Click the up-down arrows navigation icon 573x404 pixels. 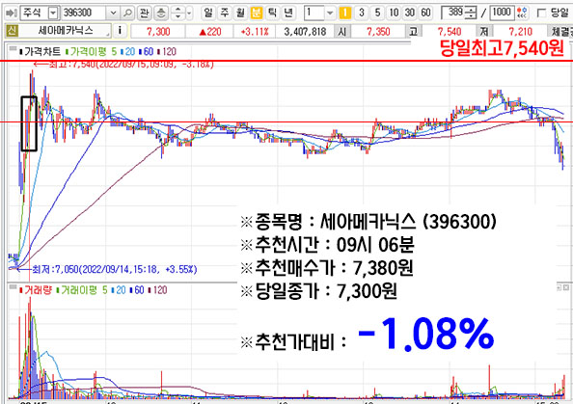coord(177,13)
